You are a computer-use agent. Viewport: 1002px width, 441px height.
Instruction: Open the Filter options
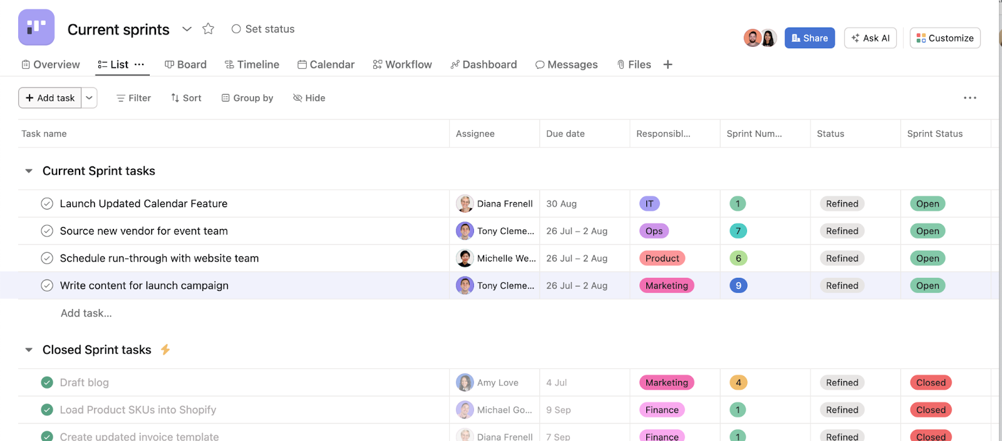coord(133,98)
